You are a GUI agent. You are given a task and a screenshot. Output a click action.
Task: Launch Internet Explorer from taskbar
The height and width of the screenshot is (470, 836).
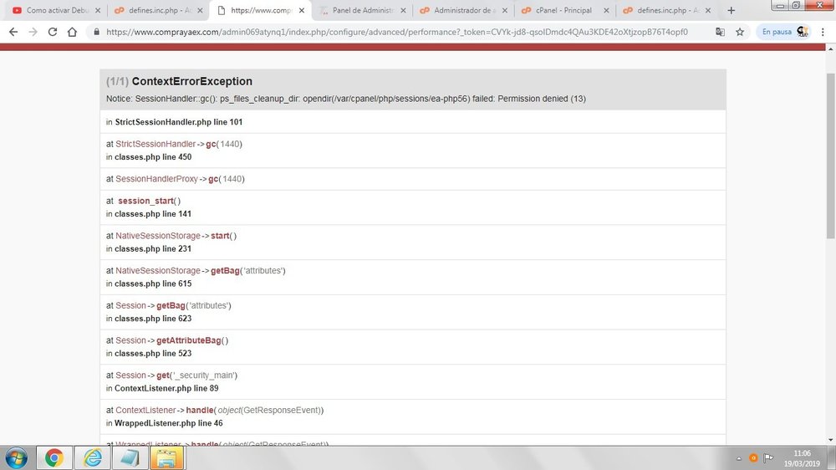(92, 458)
